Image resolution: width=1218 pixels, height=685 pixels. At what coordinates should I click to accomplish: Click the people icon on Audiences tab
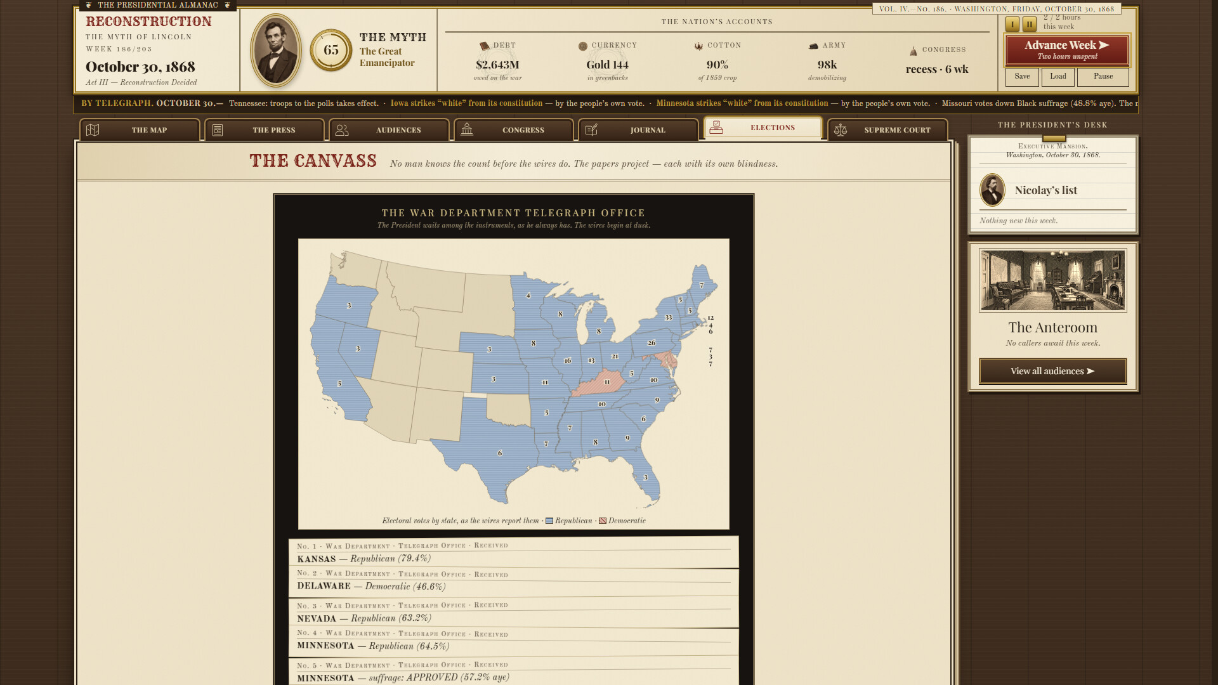[342, 130]
